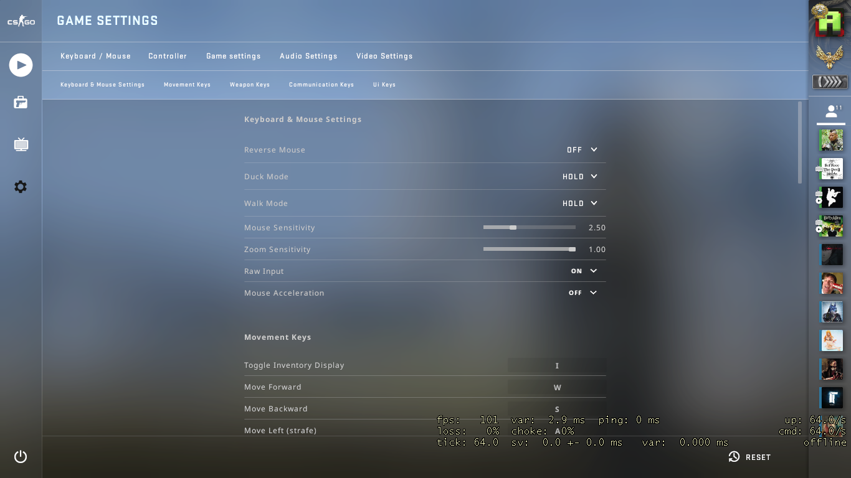Open the friends list icon showing 11
Screen dimensions: 851x478
tap(832, 111)
